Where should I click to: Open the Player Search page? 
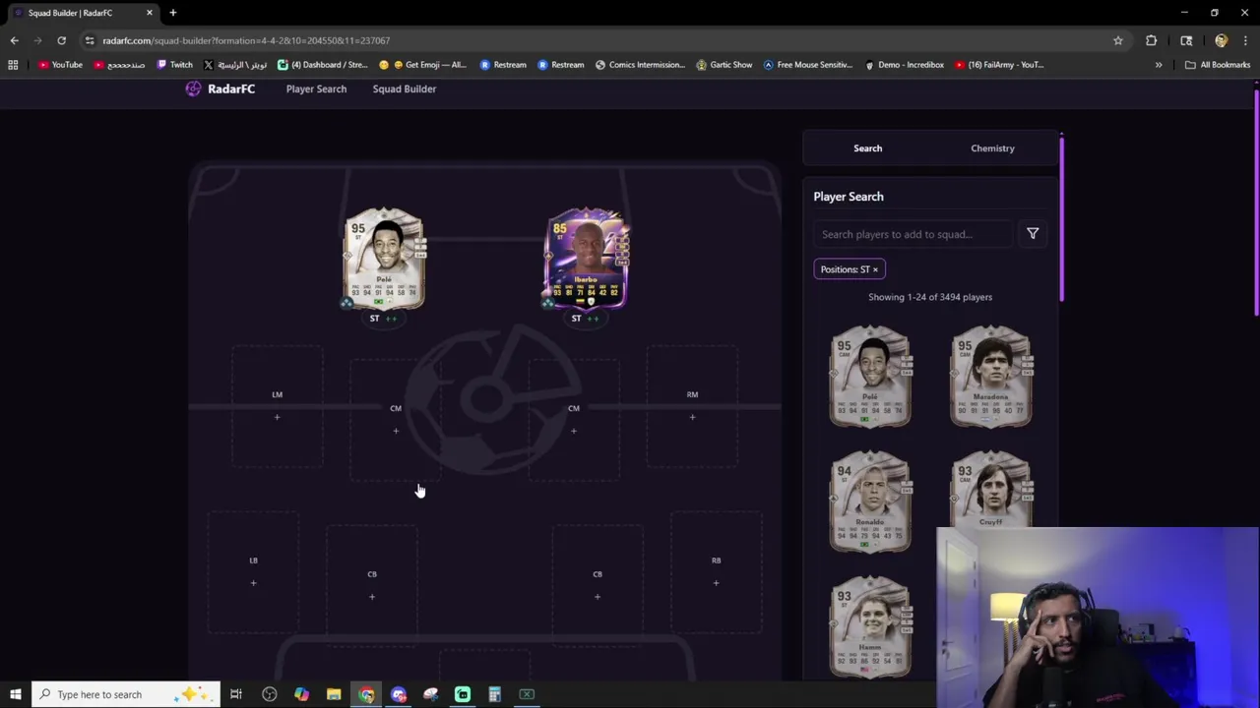pos(316,88)
